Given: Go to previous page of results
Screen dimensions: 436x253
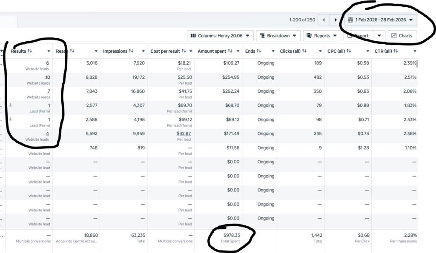Looking at the screenshot, I should 324,20.
